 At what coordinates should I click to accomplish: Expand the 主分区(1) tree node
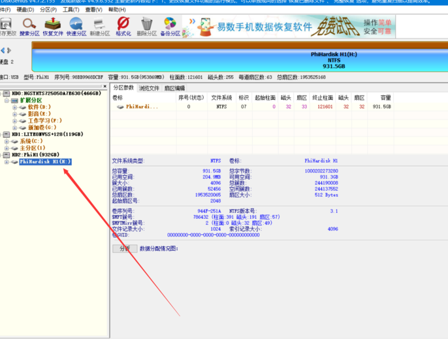7,148
